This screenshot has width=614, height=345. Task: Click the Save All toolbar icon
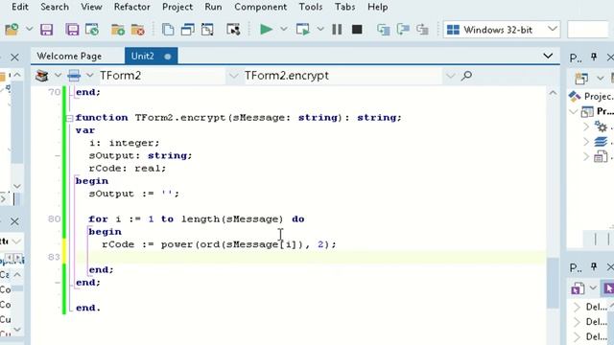coord(73,30)
